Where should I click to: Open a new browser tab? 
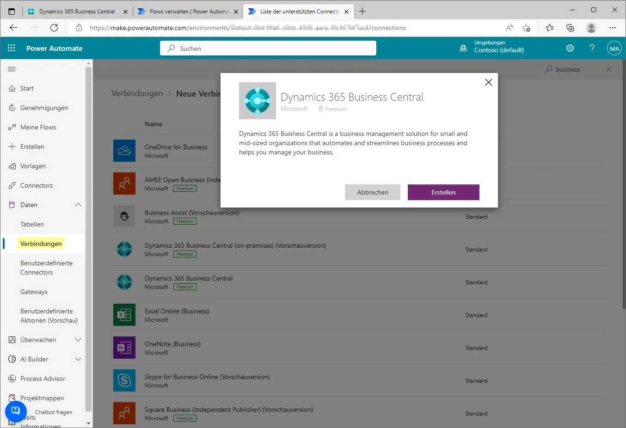pyautogui.click(x=362, y=11)
